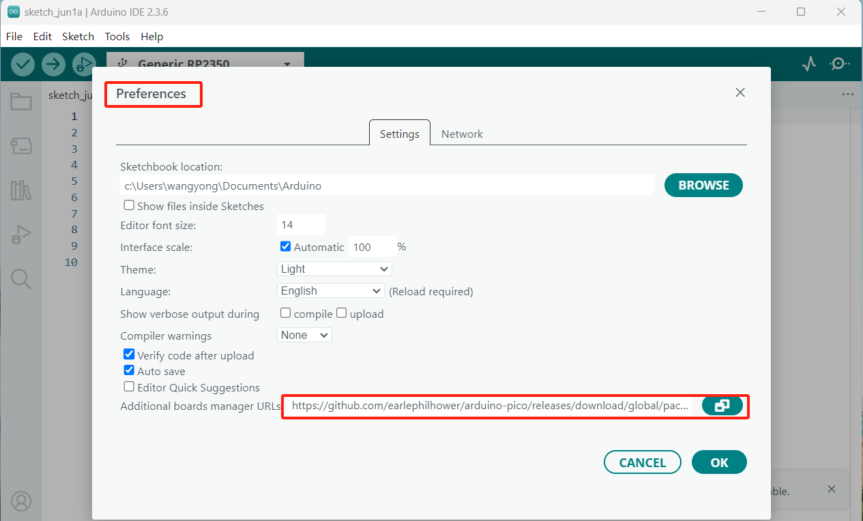Open the board selector dropdown Generic RP2350
The width and height of the screenshot is (863, 521).
click(x=205, y=64)
